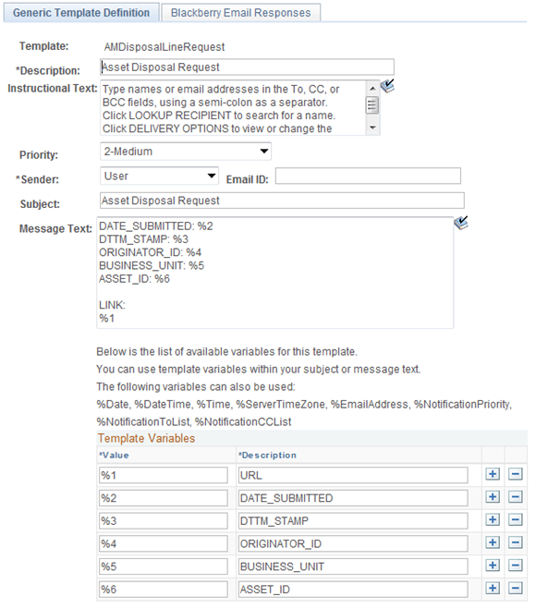The image size is (560, 609).
Task: Add a row after ASSET_ID variable
Action: pyautogui.click(x=493, y=589)
